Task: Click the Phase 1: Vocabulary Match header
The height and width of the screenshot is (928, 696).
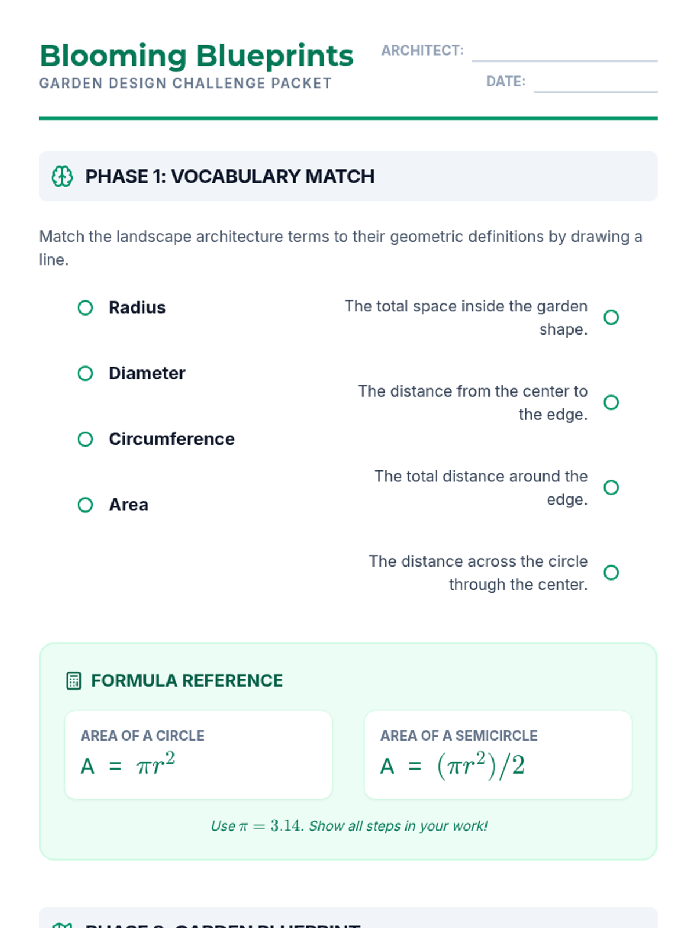Action: pyautogui.click(x=230, y=176)
